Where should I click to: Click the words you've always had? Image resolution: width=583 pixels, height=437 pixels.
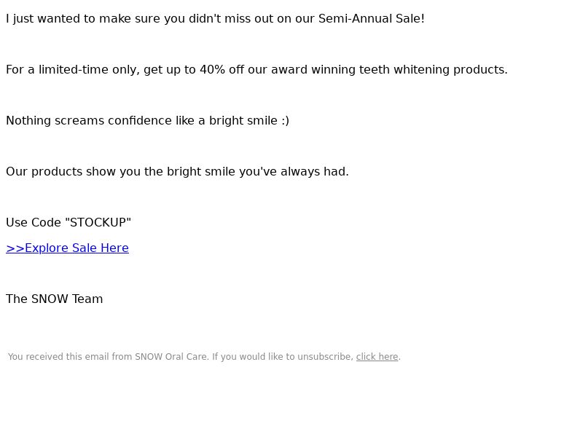click(294, 172)
